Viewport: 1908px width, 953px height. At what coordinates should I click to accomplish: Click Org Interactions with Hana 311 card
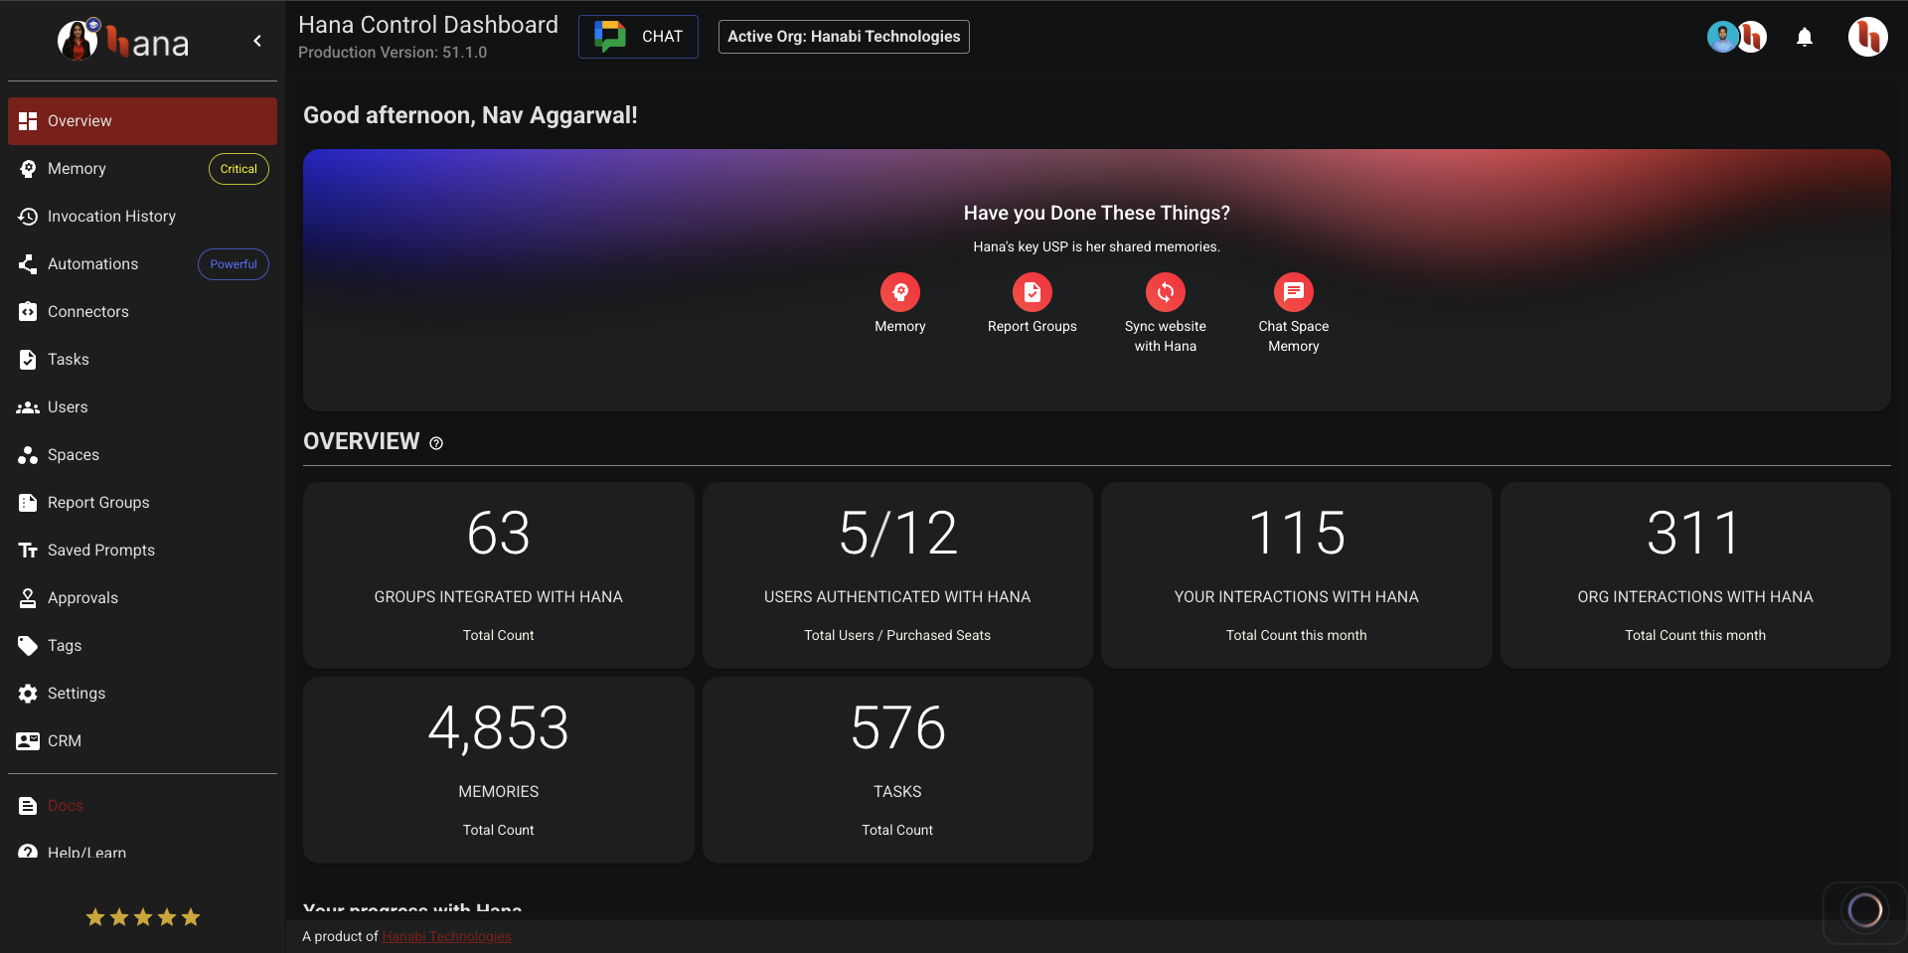[1695, 575]
